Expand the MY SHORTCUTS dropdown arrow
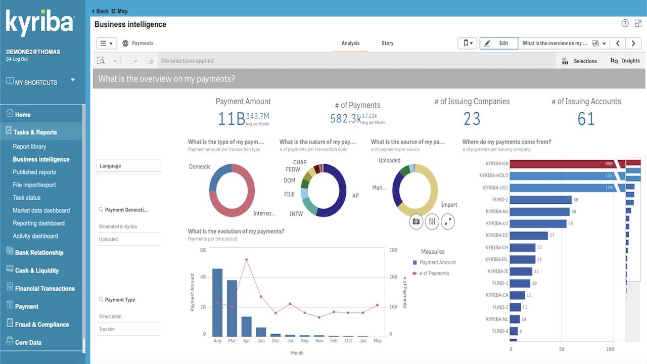 (x=73, y=80)
